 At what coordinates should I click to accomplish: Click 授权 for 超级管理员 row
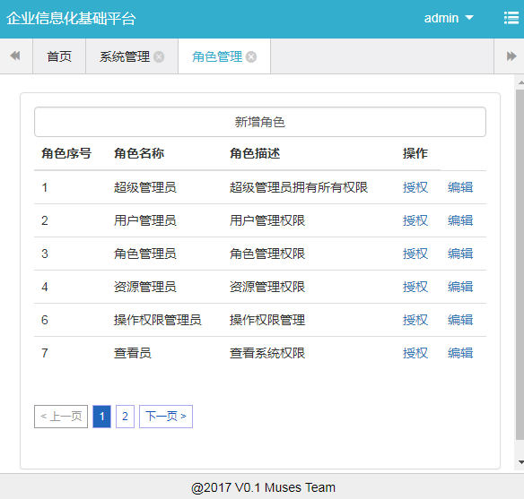[415, 187]
